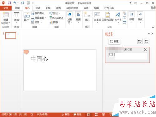
Task: Go to Next comment in pane
Action: (147, 41)
